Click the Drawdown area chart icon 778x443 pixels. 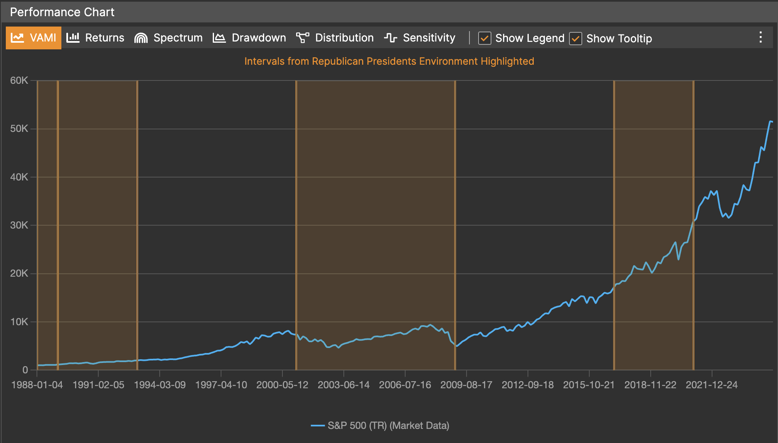[x=219, y=38]
